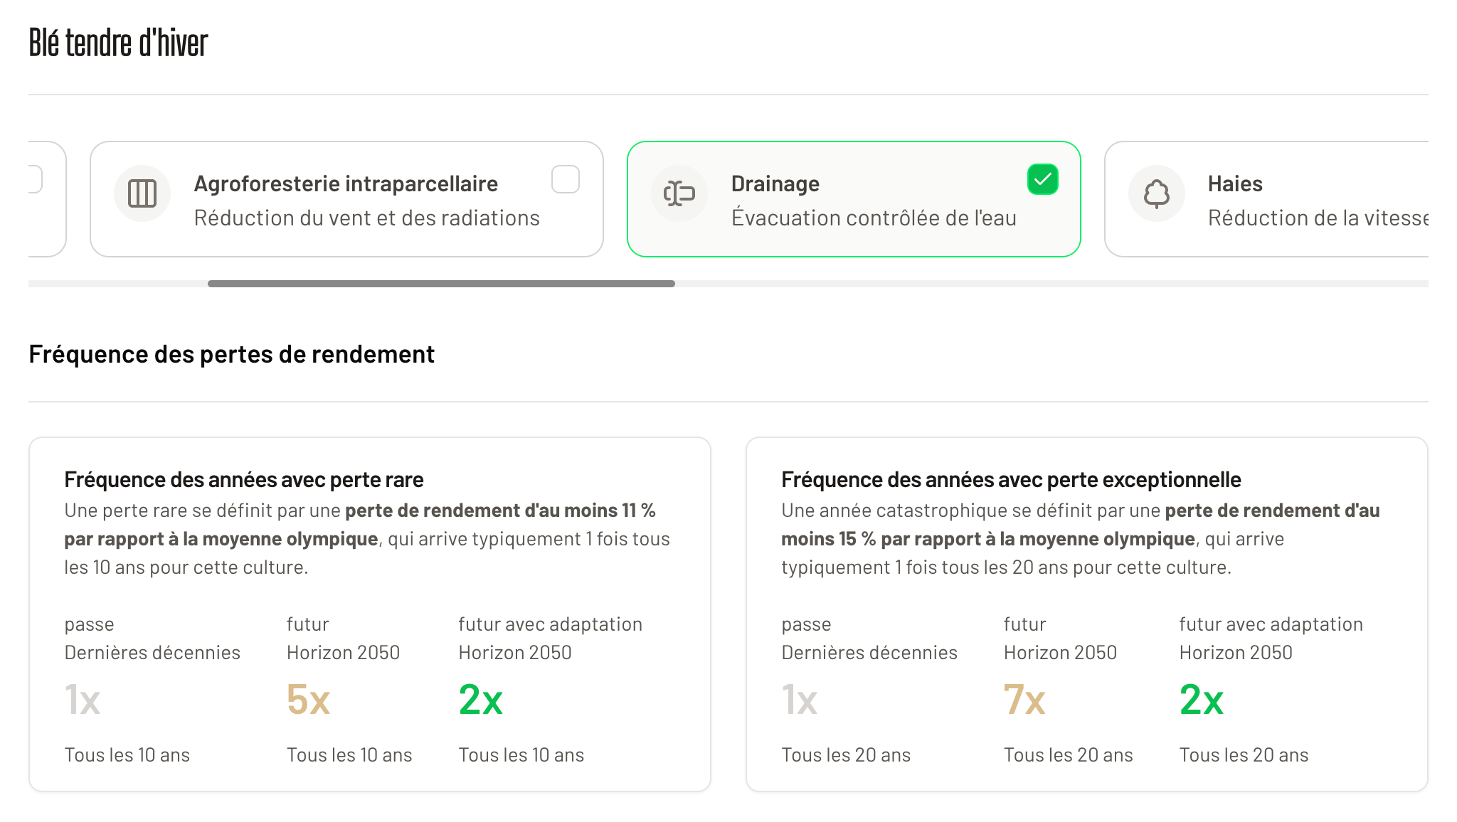1457x822 pixels.
Task: Click the Drainage pipe icon
Action: pyautogui.click(x=679, y=193)
